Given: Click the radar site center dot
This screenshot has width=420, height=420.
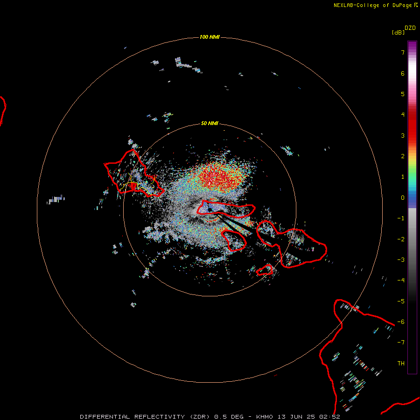Looking at the screenshot, I should [210, 210].
